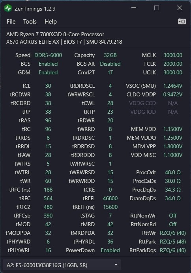Minimize the ZenTimings window
191x273 pixels.
tap(134, 8)
